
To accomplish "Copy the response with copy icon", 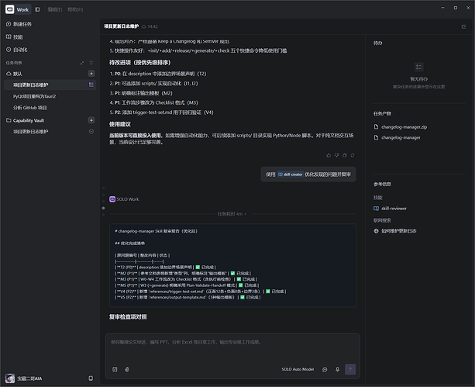I will 345,155.
